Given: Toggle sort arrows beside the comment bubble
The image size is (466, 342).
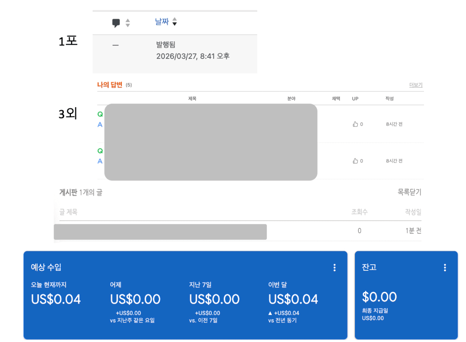Looking at the screenshot, I should click(127, 23).
